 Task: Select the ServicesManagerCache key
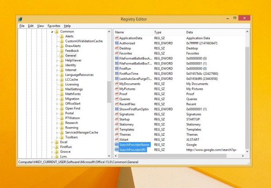(82, 133)
